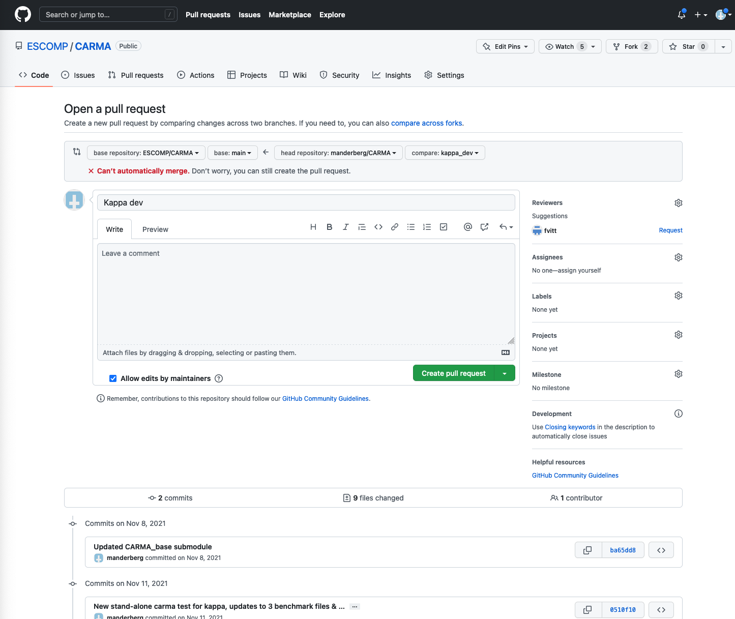Add a task list with the toolbar icon
This screenshot has height=619, width=735.
pos(444,227)
